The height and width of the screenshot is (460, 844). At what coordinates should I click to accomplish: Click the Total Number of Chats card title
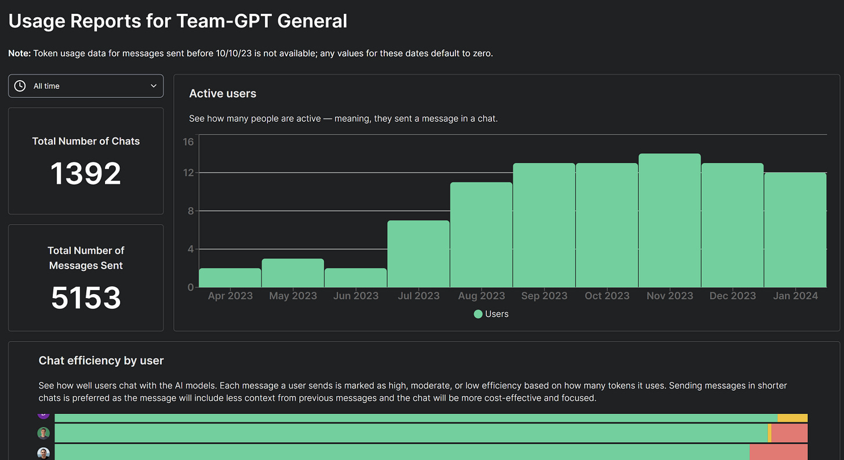pos(86,141)
